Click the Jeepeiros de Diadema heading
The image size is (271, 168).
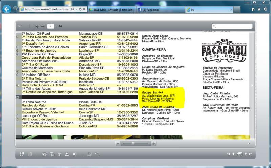click(157, 56)
